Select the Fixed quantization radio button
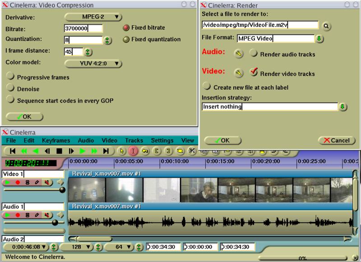361x262 pixels. point(126,40)
